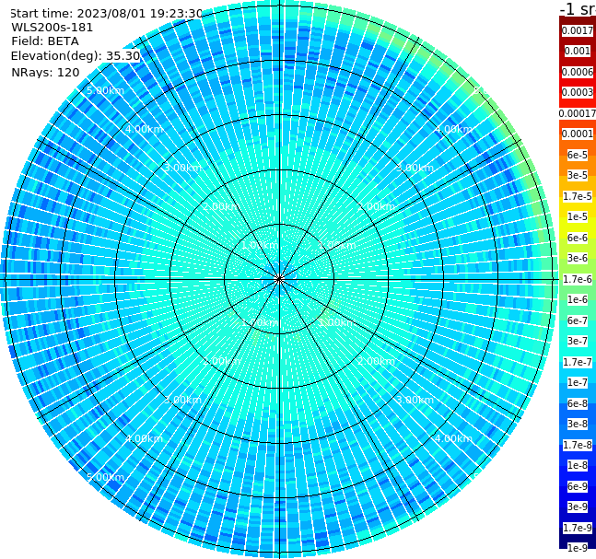Click the 1.7e-5 colorbar label
Image resolution: width=596 pixels, height=559 pixels.
[x=578, y=196]
